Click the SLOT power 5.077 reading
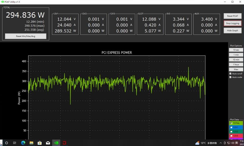Image resolution: width=244 pixels, height=146 pixels. pos(150,31)
